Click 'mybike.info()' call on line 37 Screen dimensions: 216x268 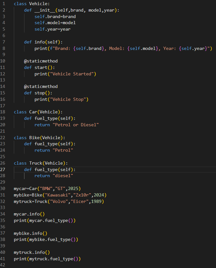31,234
